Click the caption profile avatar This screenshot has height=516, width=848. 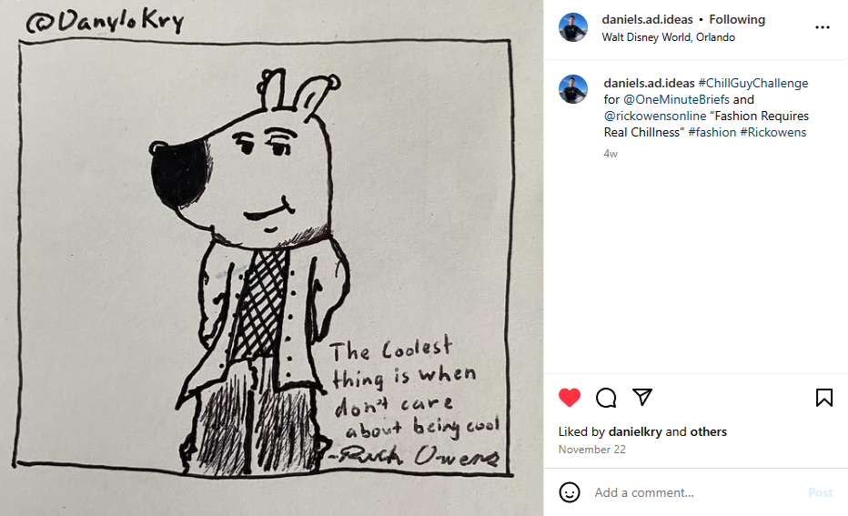(x=572, y=89)
